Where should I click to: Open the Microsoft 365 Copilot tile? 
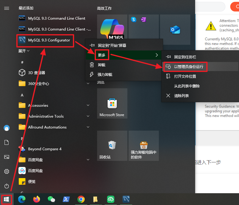click(112, 27)
